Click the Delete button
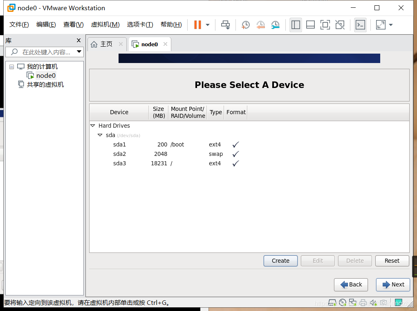417x311 pixels. click(355, 261)
